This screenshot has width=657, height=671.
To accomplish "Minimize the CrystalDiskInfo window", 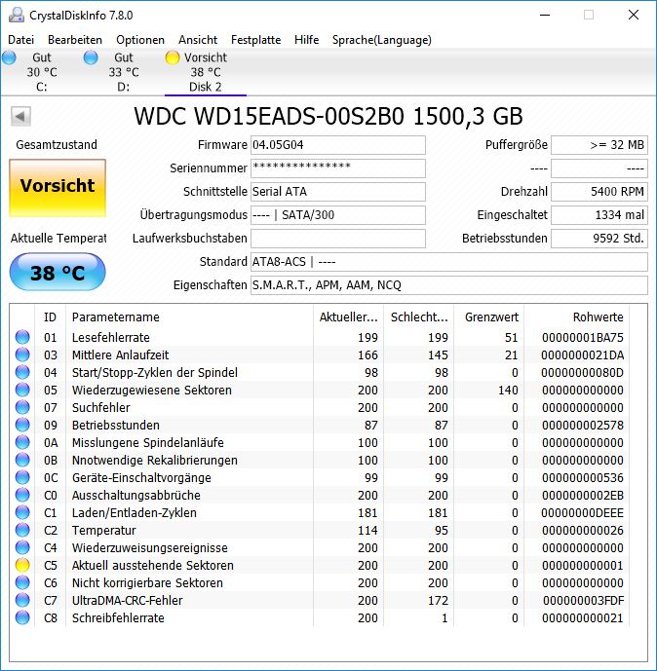I will coord(545,15).
